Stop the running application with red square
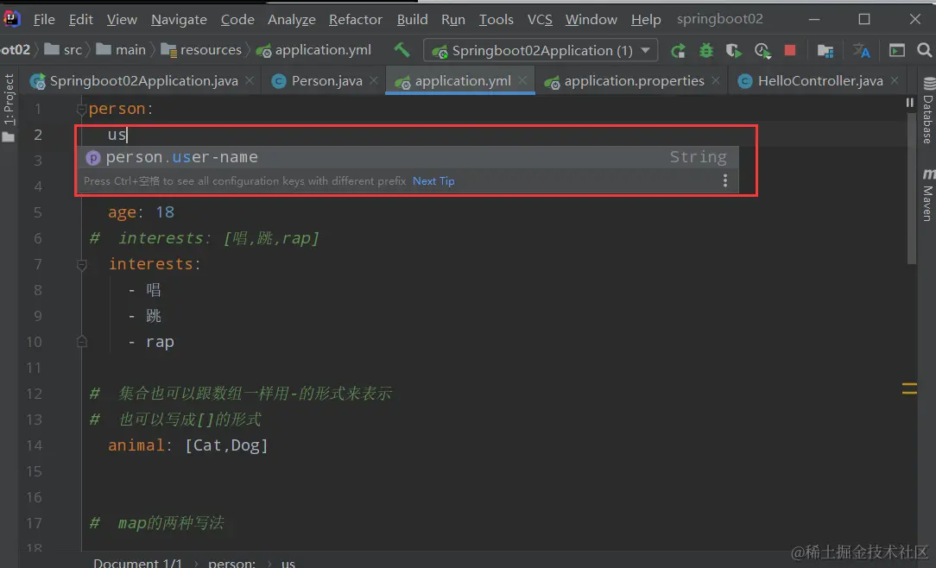Image resolution: width=936 pixels, height=568 pixels. tap(790, 50)
